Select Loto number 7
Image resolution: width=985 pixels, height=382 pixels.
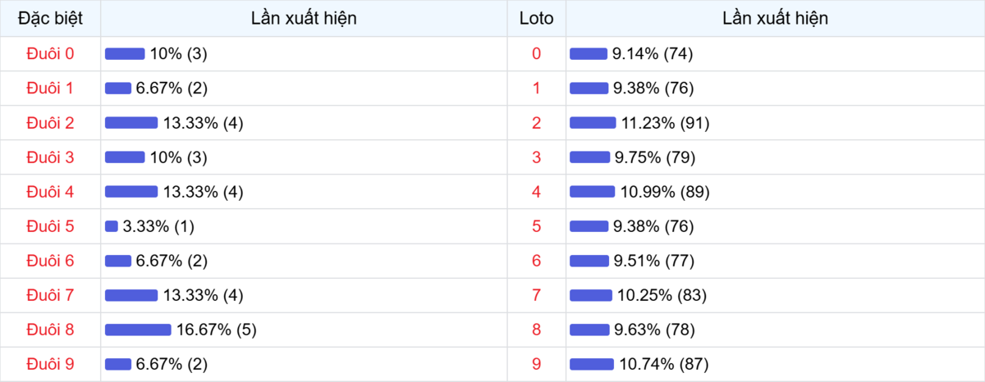click(537, 295)
